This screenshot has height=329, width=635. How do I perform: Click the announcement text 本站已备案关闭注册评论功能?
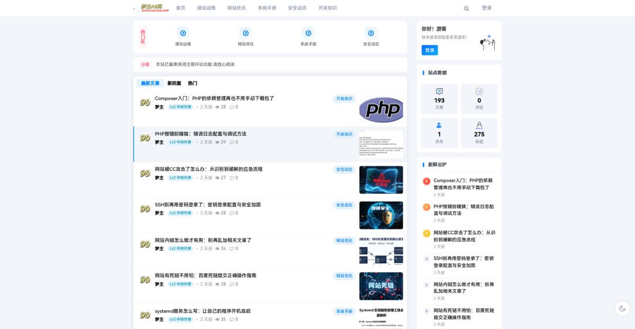[195, 65]
